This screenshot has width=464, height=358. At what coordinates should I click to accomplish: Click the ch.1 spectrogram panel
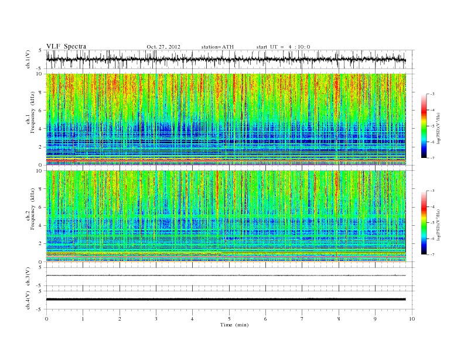click(226, 119)
